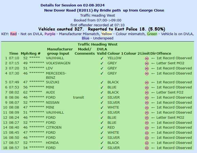The image size is (197, 153).
Task: Click the 40 limit sign in SUZUKI row
Action: [147, 83]
